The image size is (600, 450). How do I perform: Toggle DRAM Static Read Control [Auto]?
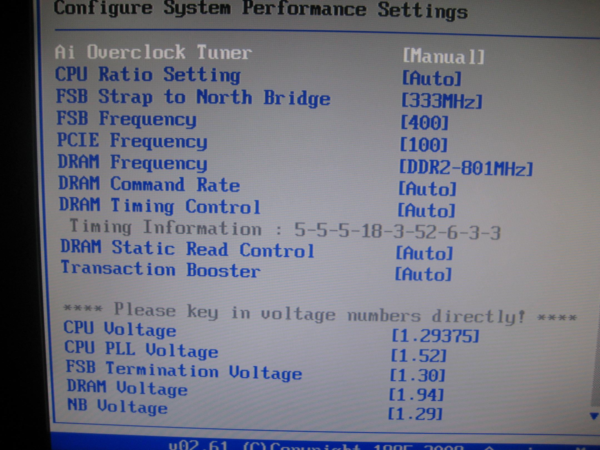pos(424,253)
